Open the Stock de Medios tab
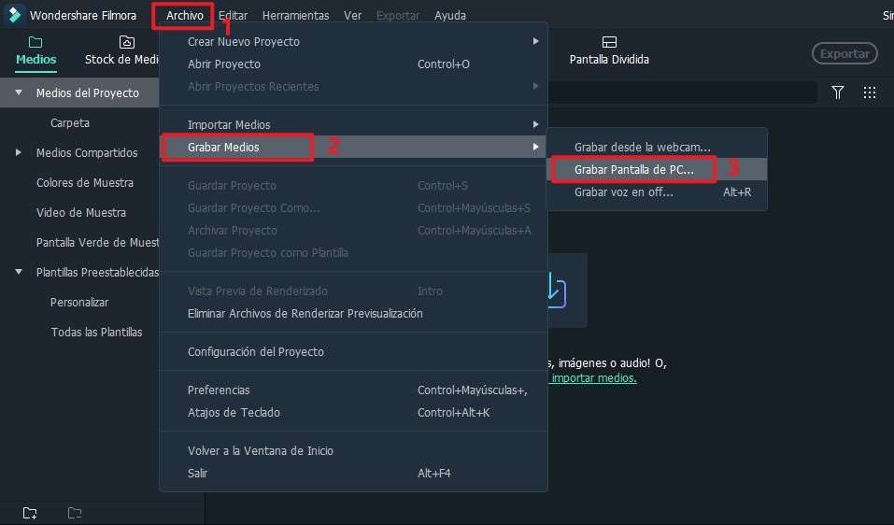The image size is (894, 525). (121, 51)
